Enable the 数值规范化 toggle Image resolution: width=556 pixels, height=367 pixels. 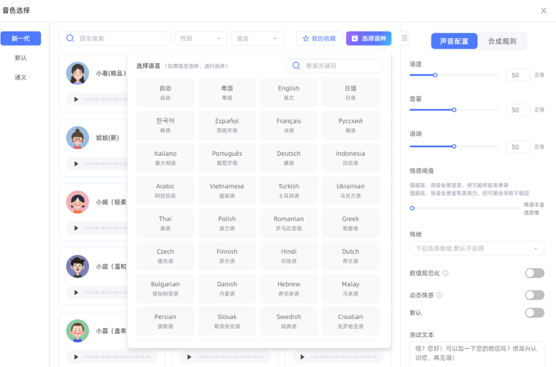pyautogui.click(x=534, y=273)
